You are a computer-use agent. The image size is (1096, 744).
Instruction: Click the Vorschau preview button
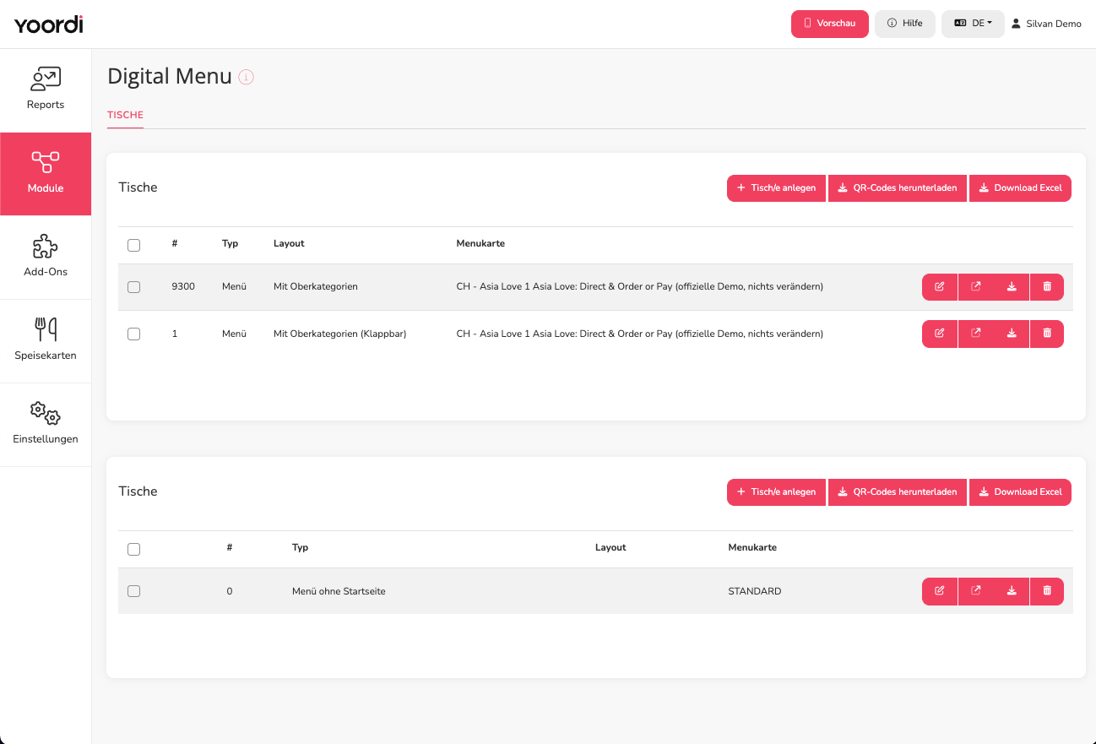pos(829,24)
